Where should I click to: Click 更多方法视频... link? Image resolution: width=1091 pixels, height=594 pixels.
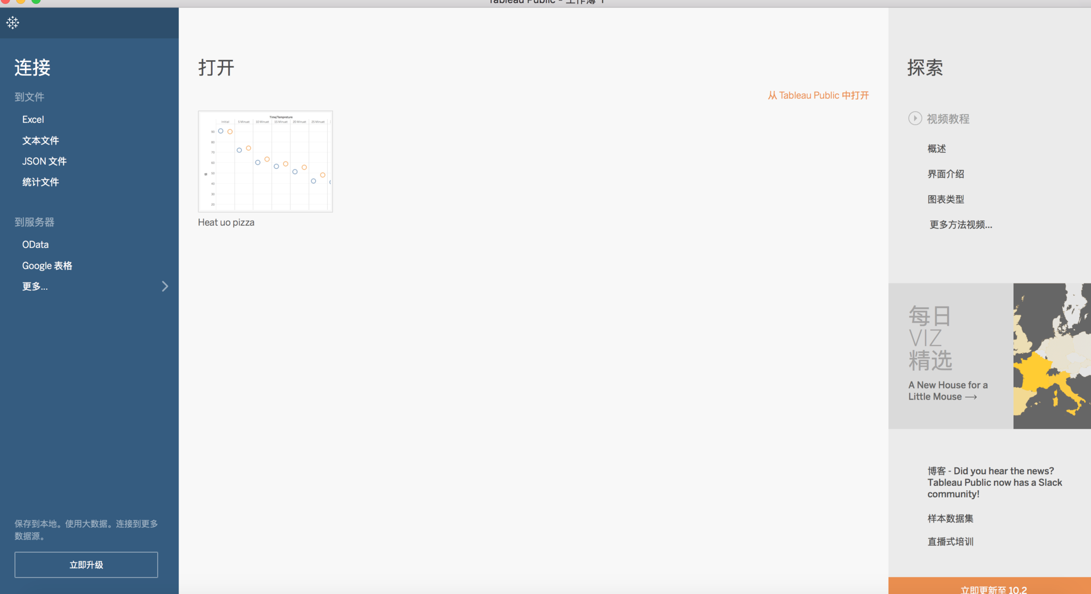click(960, 225)
